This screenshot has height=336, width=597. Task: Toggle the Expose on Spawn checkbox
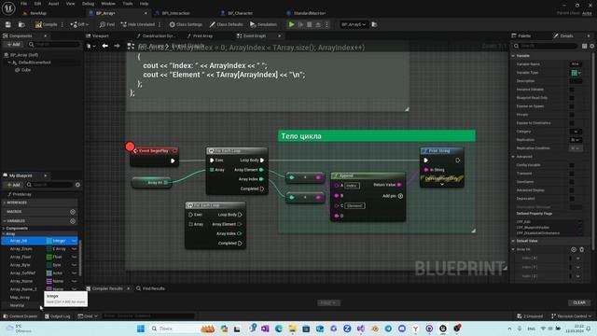coord(572,106)
